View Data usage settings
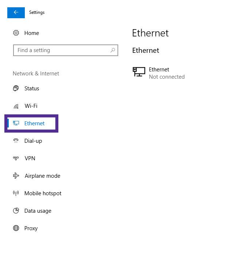 coord(38,211)
